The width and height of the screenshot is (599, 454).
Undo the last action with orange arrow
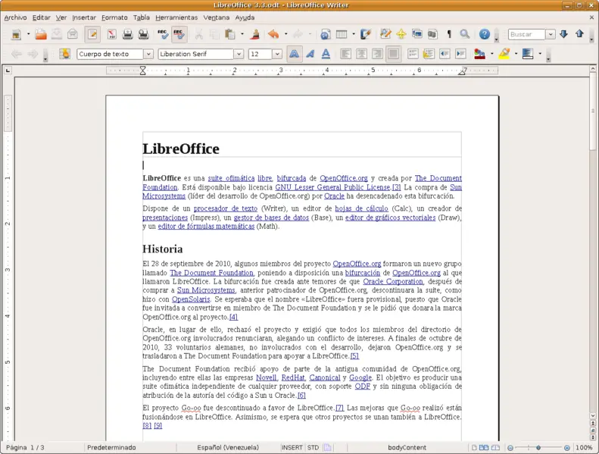tap(273, 34)
